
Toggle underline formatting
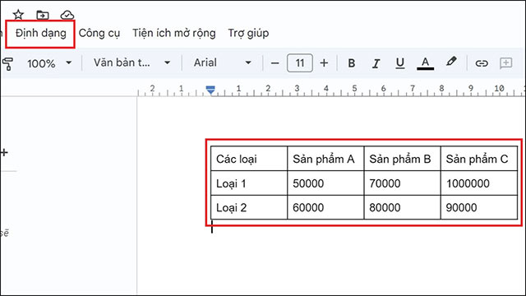click(x=400, y=63)
